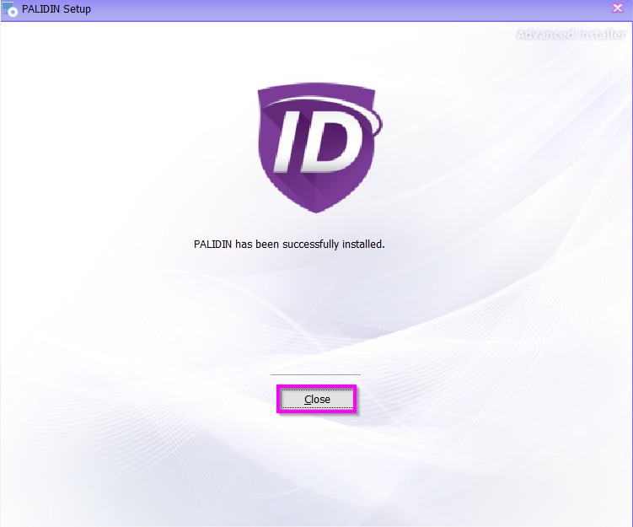The width and height of the screenshot is (633, 527).
Task: Click the "PALIDIN Setup" title text
Action: pos(56,9)
